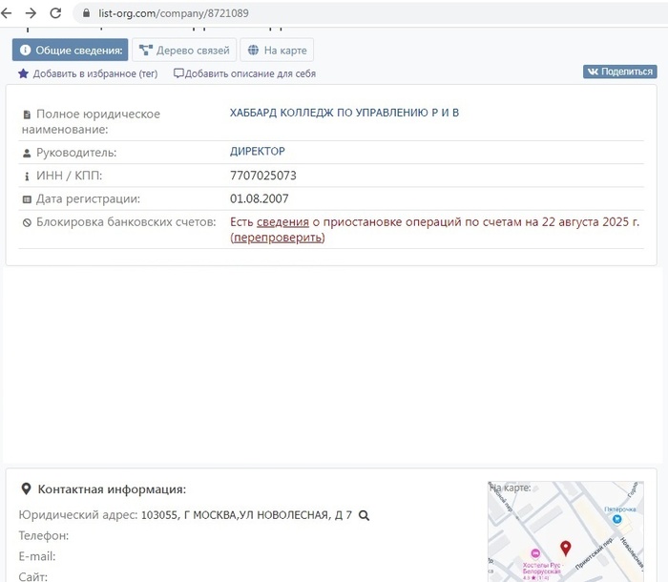Click the info icon beside ИНН / КПП
Screen dimensions: 668x582
point(27,176)
